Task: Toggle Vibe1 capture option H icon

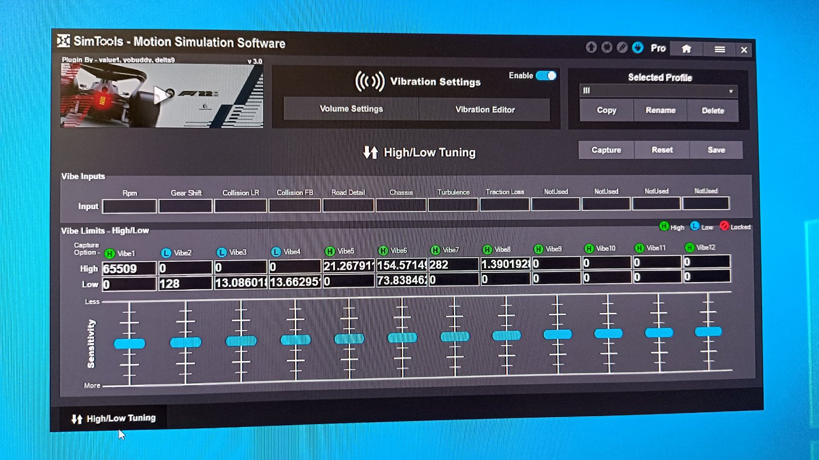Action: 110,254
